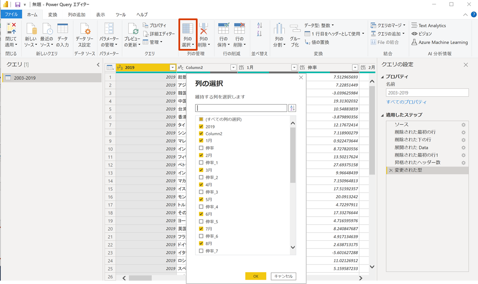The image size is (478, 284).
Task: Open the Column2 column filter dropdown
Action: point(233,67)
